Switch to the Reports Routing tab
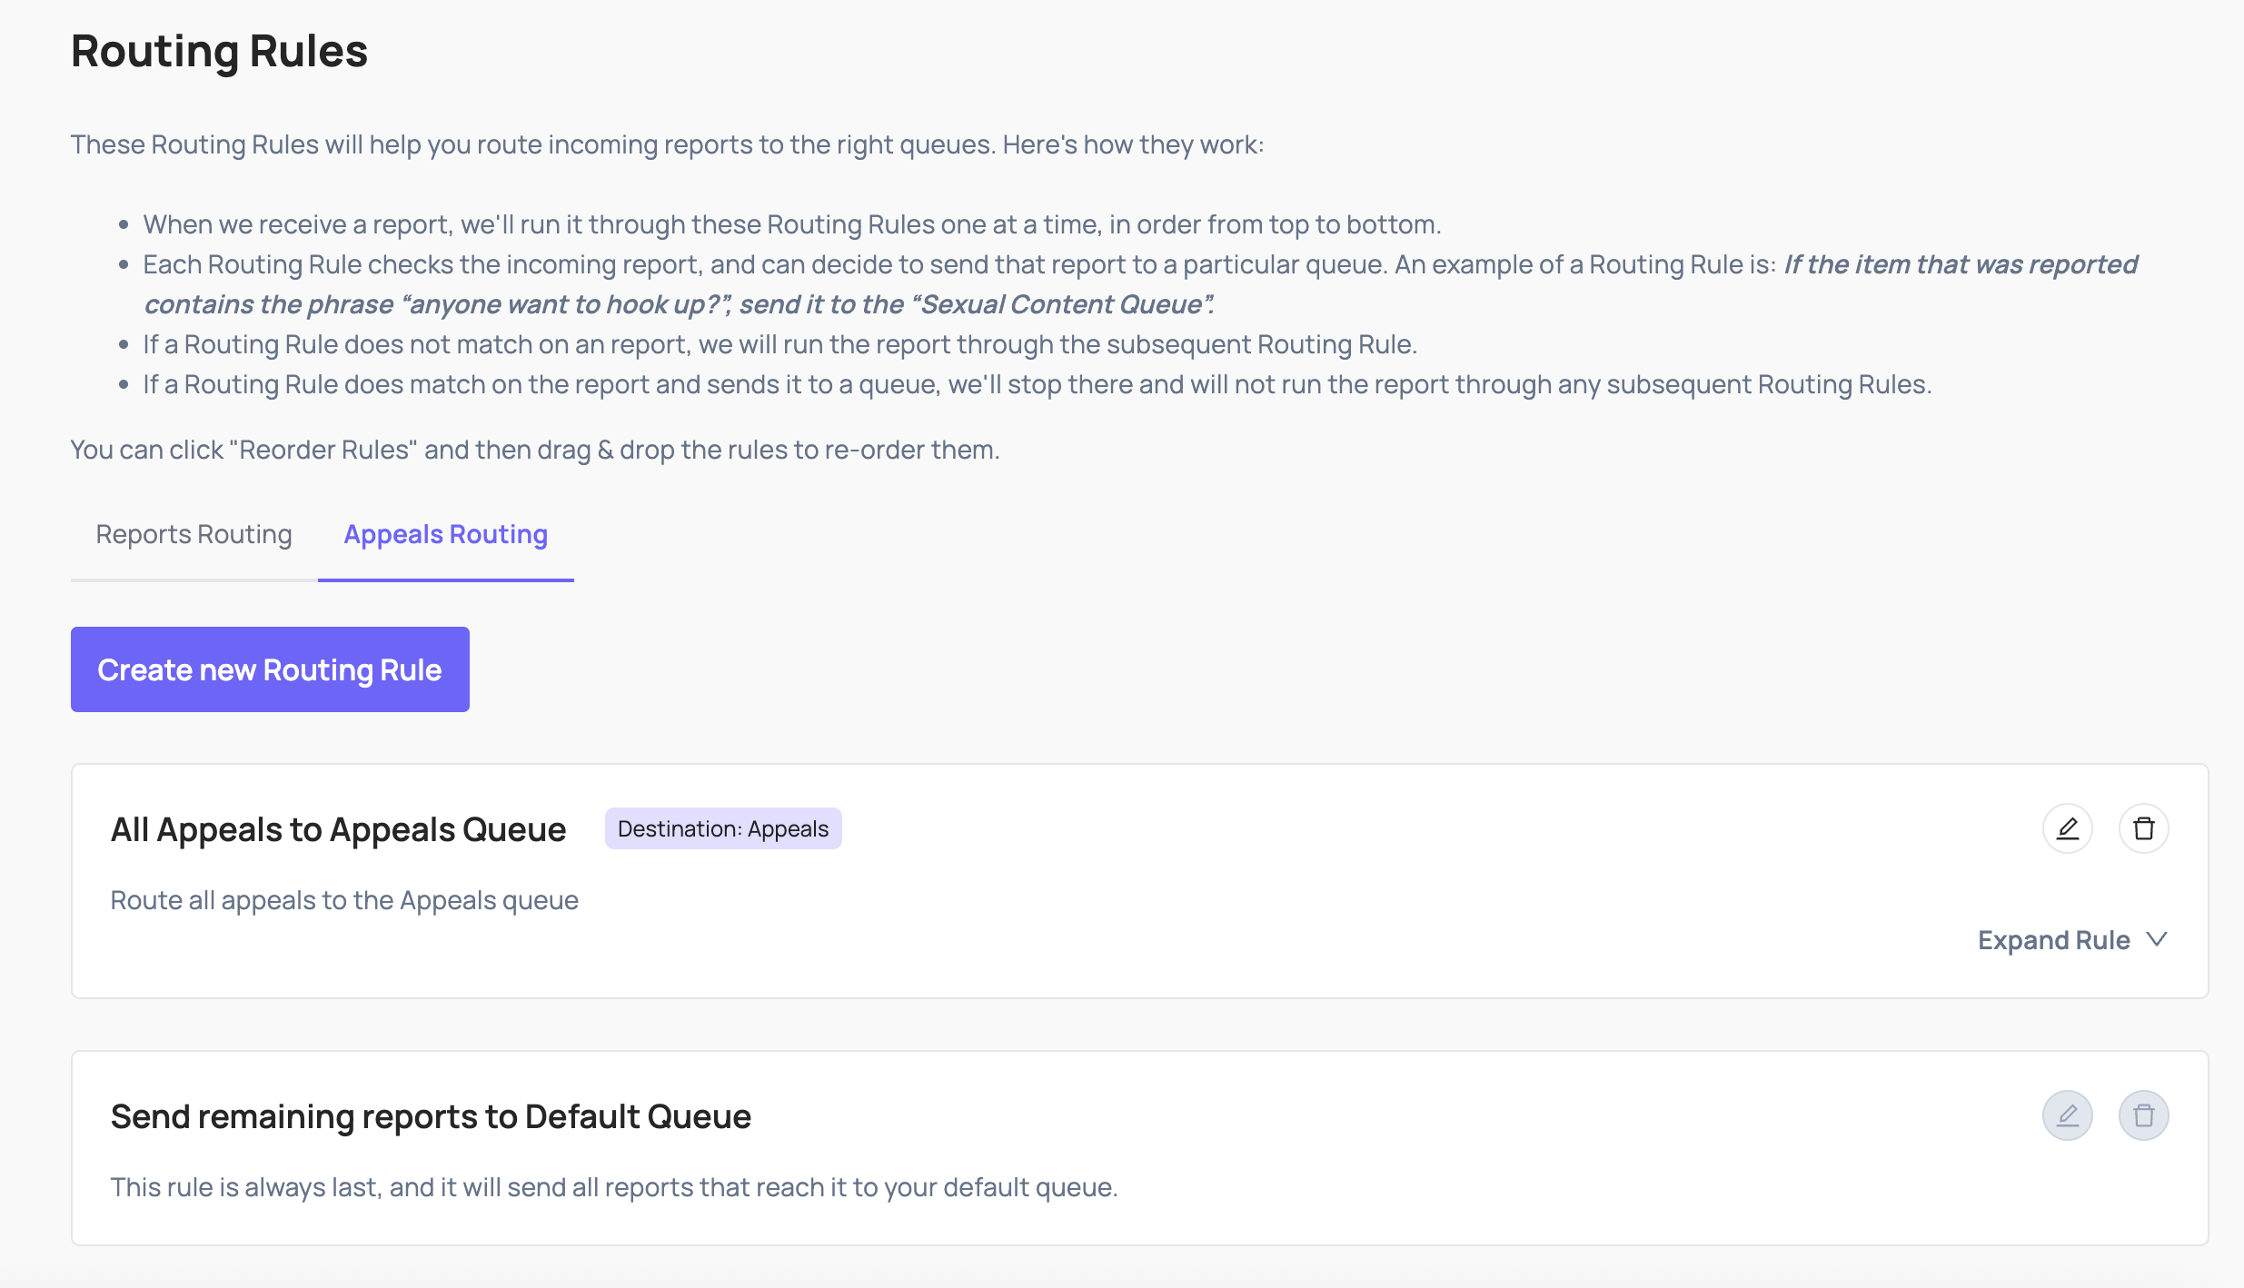The height and width of the screenshot is (1288, 2244). (194, 534)
